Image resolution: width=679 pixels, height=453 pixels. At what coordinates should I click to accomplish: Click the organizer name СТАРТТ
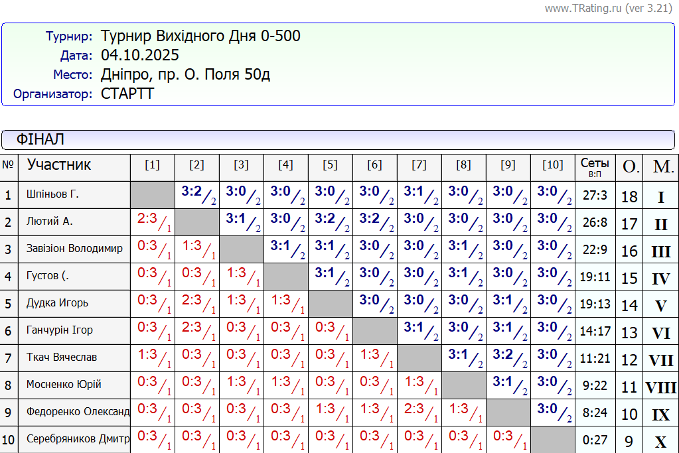point(127,94)
